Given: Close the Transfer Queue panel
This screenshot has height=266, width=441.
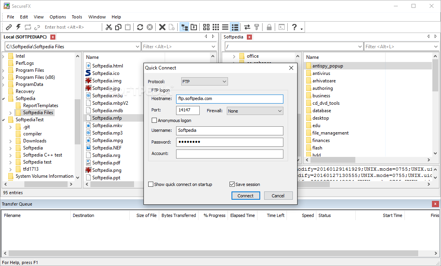Looking at the screenshot, I should (435, 204).
